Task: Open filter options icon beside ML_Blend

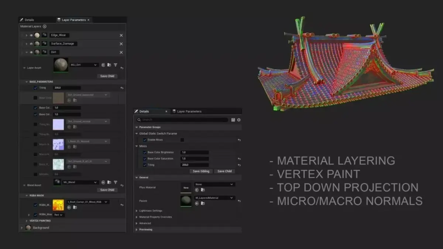Action: pyautogui.click(x=115, y=182)
